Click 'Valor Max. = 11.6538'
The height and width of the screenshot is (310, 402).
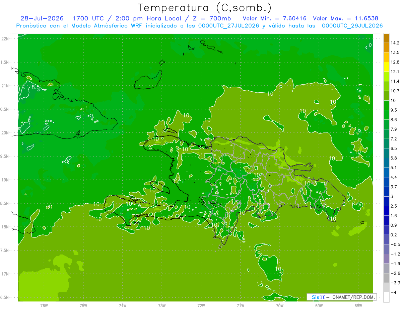pos(346,18)
